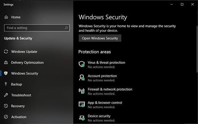Click the Activation checkmark circle icon

[6, 117]
